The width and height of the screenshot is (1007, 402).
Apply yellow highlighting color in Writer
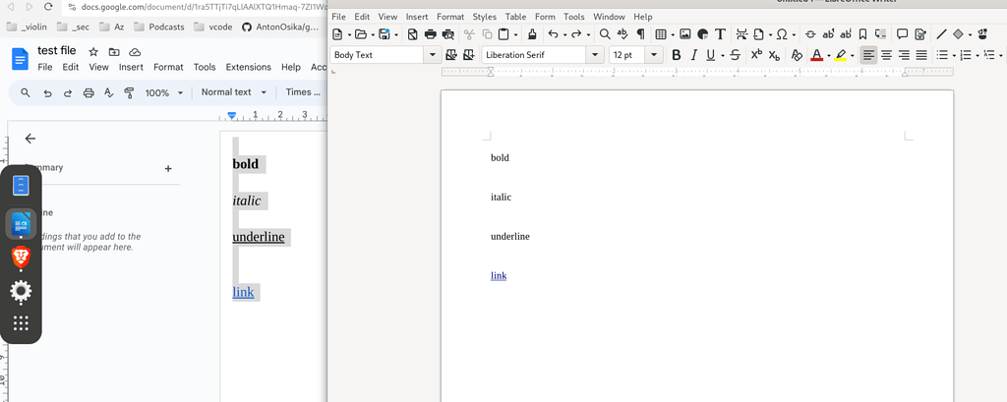(841, 55)
